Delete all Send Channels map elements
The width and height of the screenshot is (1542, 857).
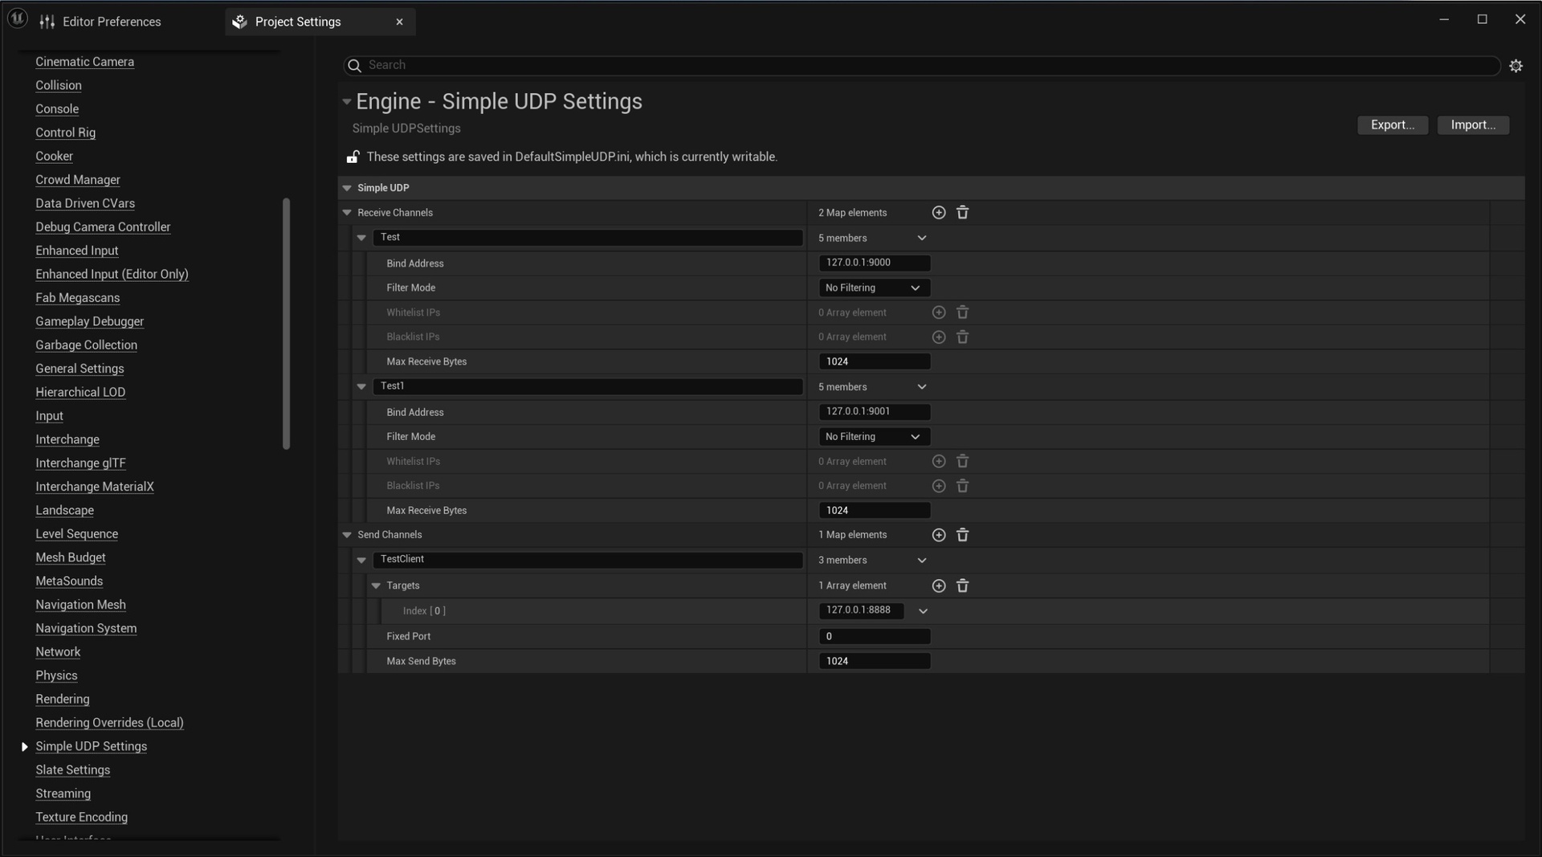(962, 535)
